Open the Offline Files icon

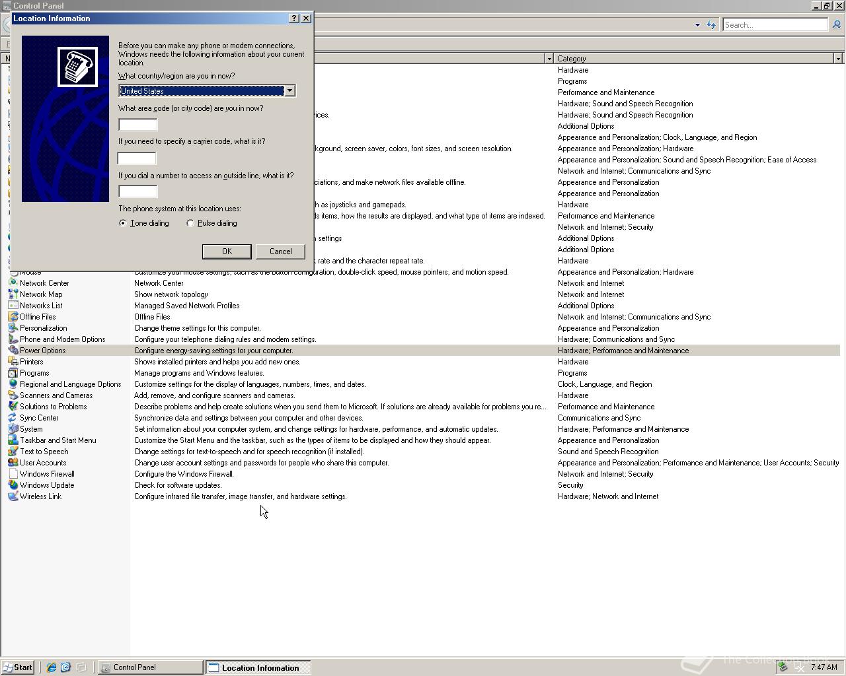pyautogui.click(x=13, y=317)
